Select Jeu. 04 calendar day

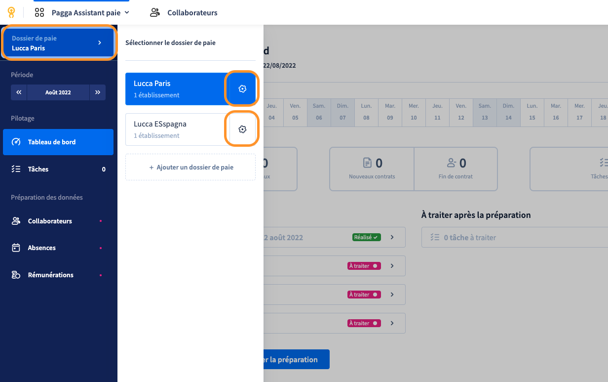click(271, 112)
